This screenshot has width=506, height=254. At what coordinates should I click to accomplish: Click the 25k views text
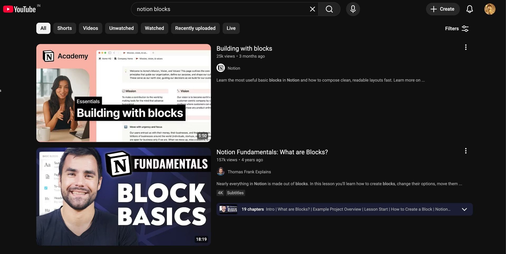226,56
